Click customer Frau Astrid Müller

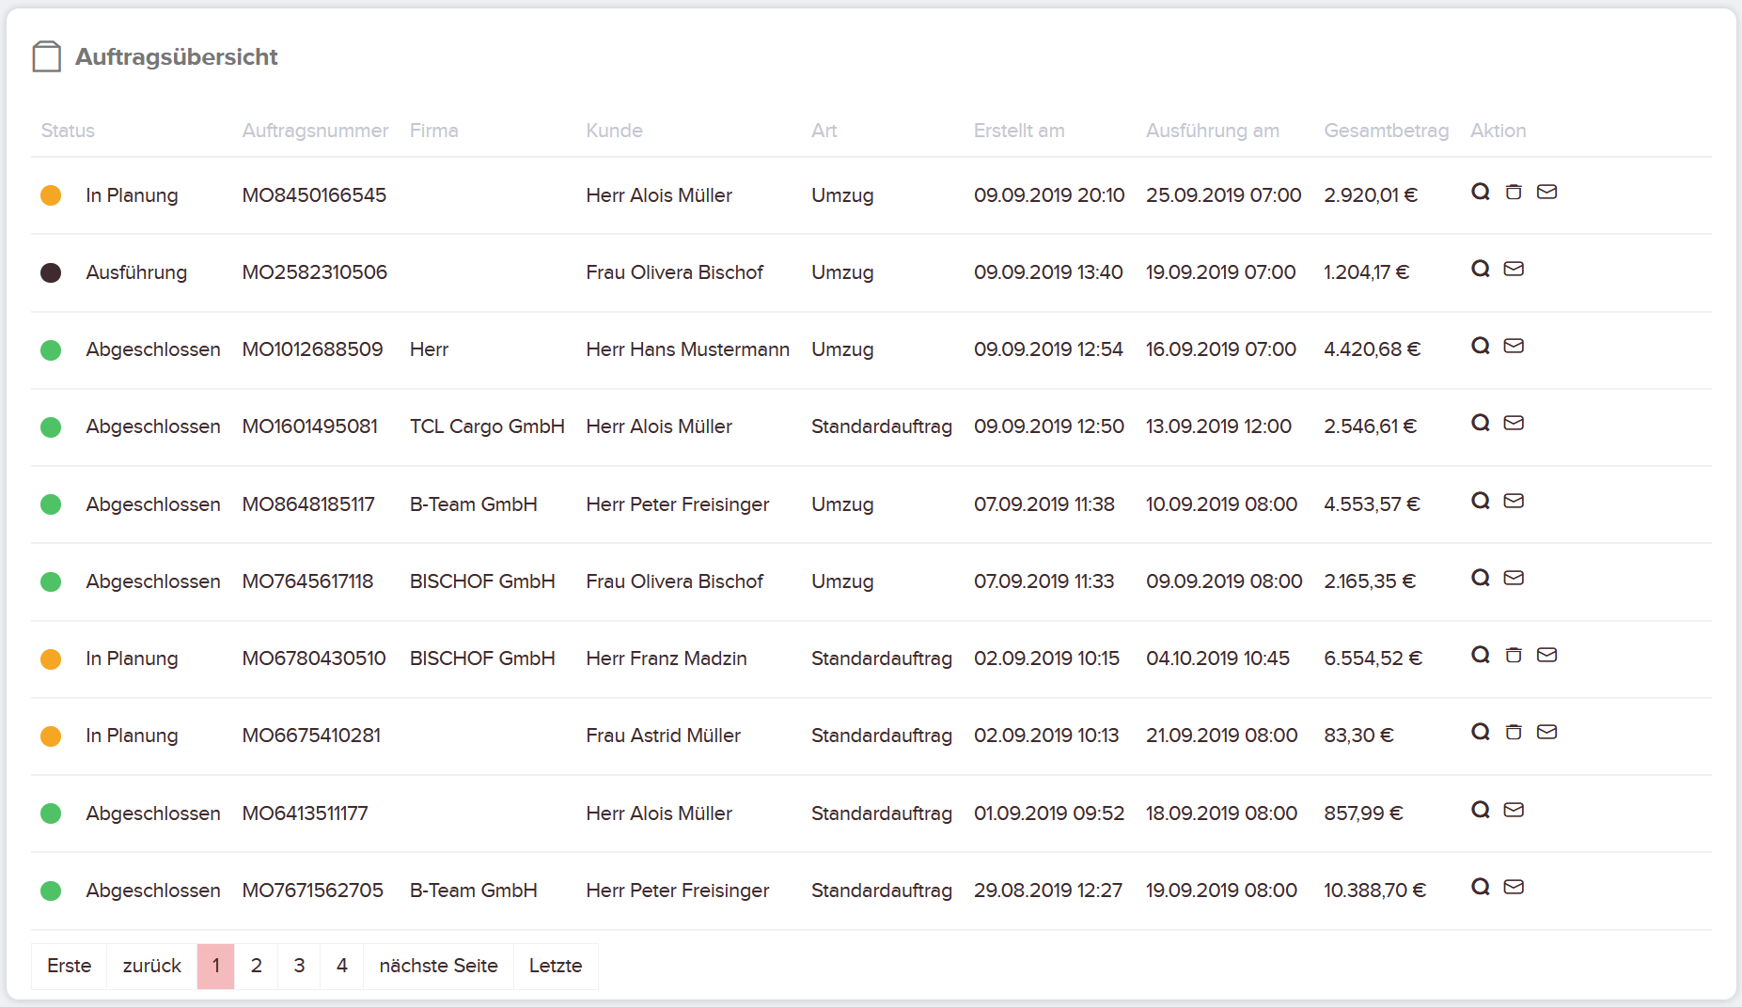(x=664, y=736)
